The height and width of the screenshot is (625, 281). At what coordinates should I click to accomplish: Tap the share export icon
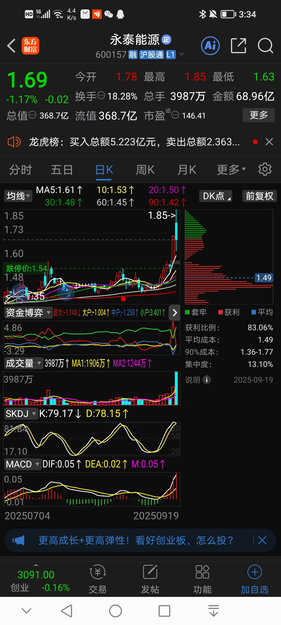pyautogui.click(x=239, y=46)
